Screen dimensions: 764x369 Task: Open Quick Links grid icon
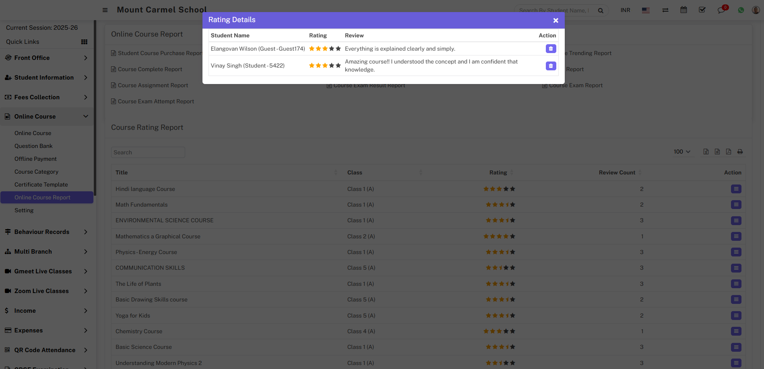click(x=84, y=42)
